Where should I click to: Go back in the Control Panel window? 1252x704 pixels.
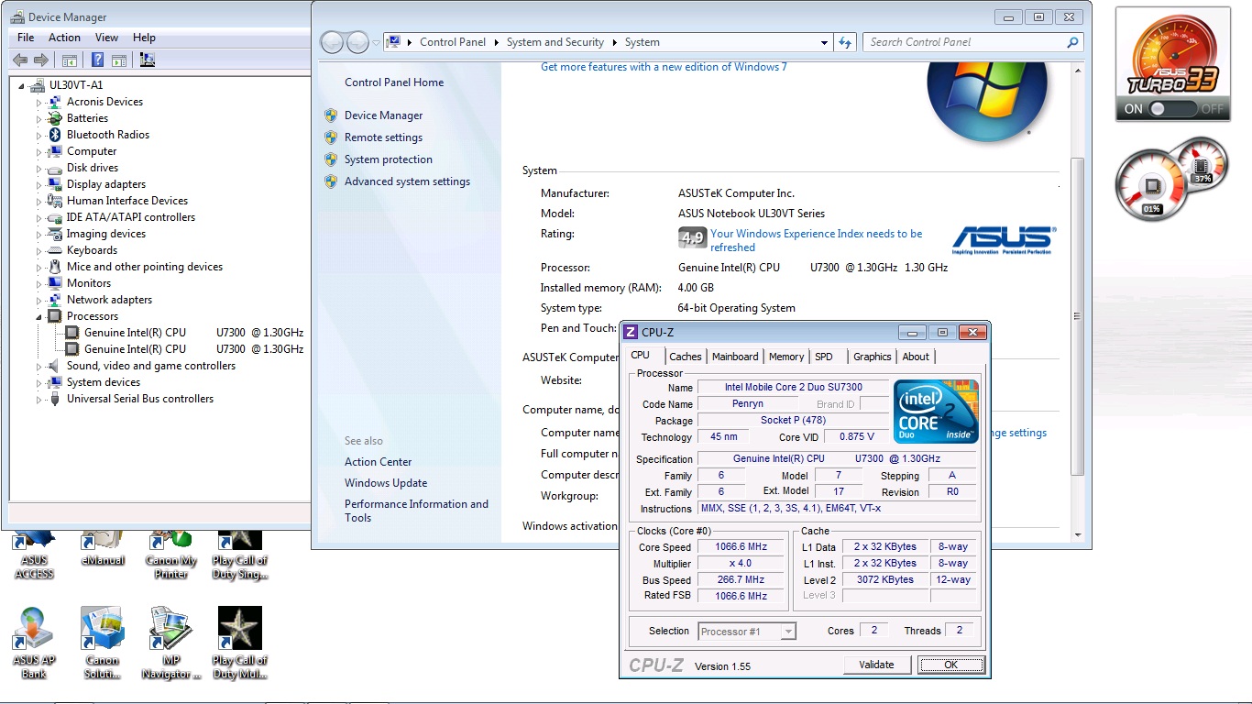(332, 42)
